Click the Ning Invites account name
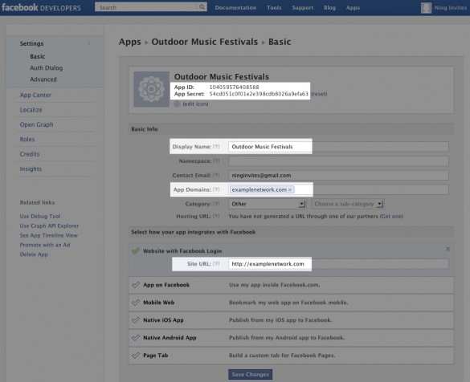470x382 pixels. [450, 8]
